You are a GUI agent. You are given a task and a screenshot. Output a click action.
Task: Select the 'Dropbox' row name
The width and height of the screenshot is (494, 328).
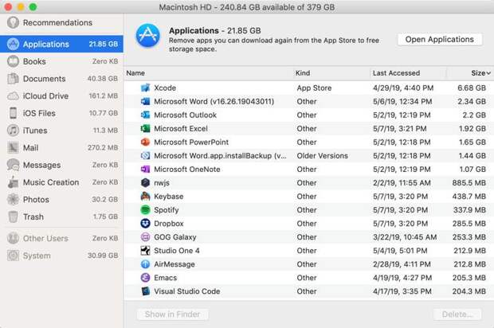pos(169,224)
